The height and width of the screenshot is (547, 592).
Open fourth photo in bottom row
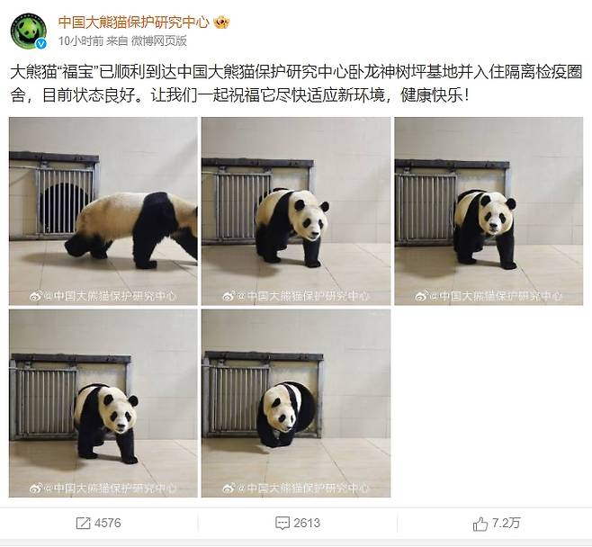pos(103,403)
